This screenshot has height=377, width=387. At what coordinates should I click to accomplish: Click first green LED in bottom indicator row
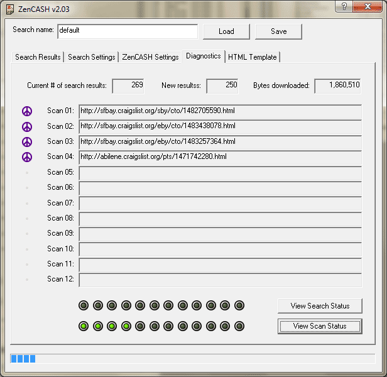tap(84, 326)
